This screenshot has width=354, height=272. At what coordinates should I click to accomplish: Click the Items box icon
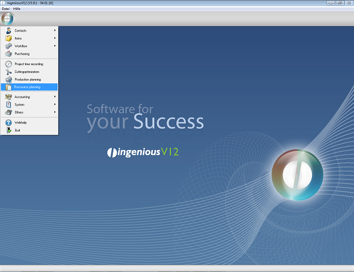click(8, 38)
